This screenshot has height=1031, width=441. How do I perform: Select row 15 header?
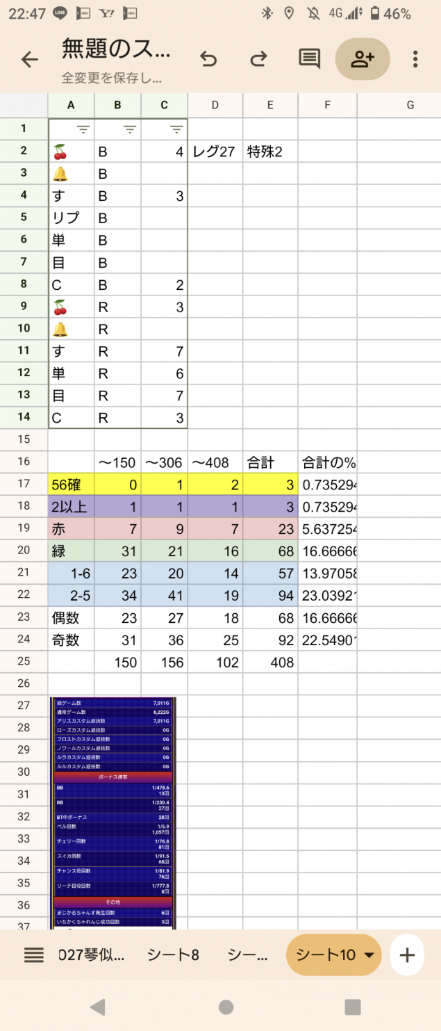24,440
